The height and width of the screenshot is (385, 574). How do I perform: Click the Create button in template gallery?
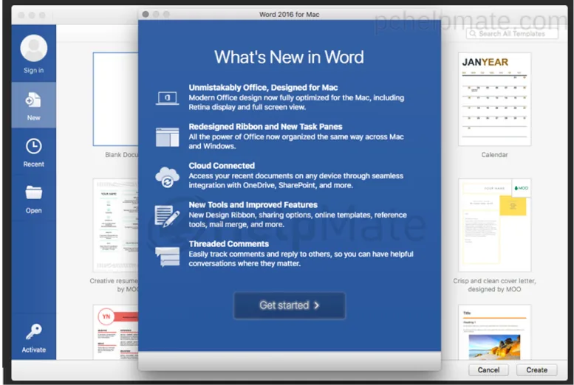tap(536, 370)
